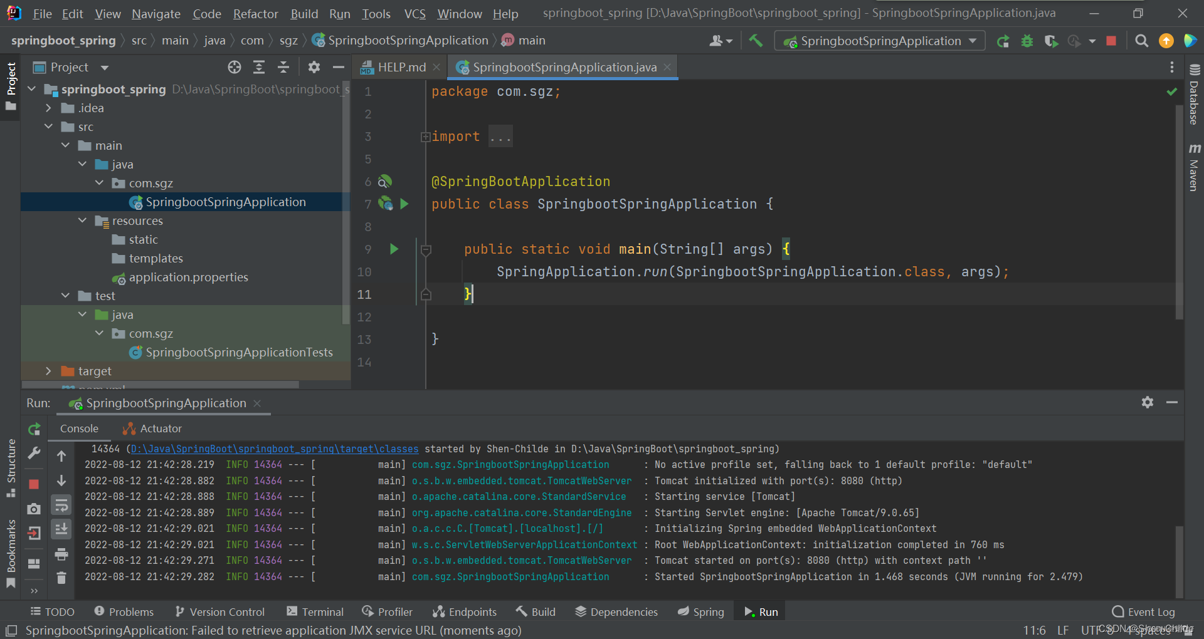Click the orange IDE update icon
The image size is (1204, 639).
pos(1166,41)
